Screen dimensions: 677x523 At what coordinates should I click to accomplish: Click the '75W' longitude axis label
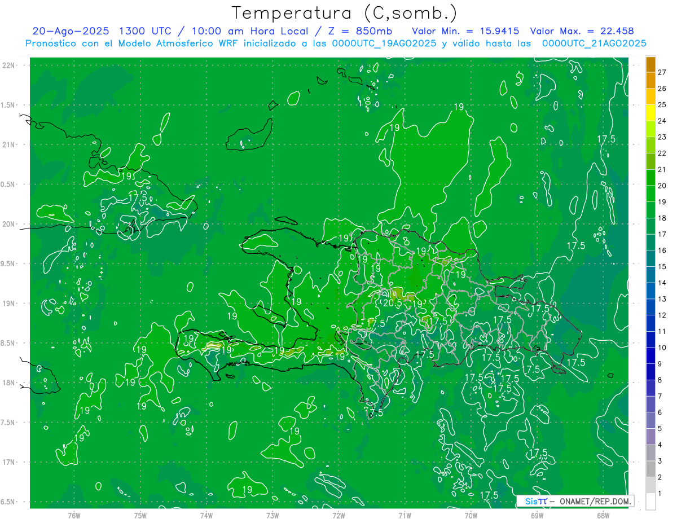click(140, 515)
